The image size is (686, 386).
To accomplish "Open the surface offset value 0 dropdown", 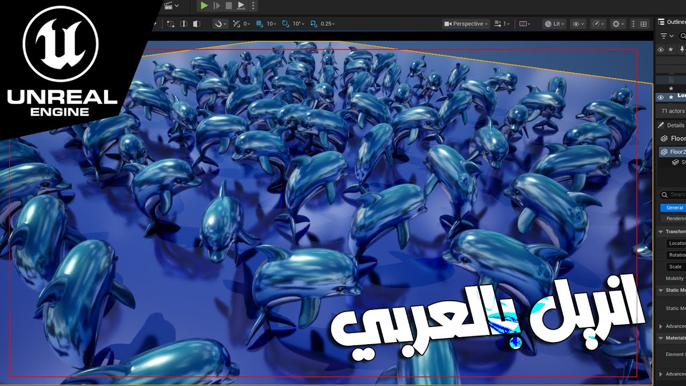I will [x=247, y=24].
